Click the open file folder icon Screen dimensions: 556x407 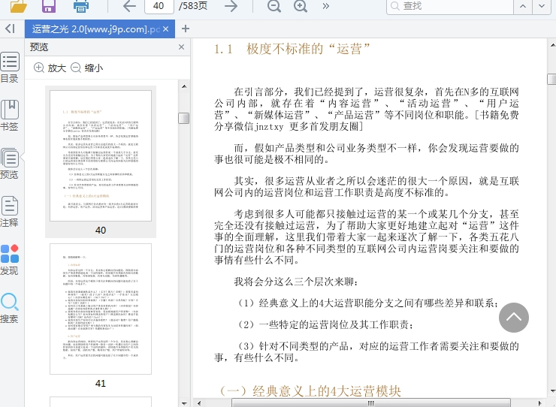click(19, 7)
